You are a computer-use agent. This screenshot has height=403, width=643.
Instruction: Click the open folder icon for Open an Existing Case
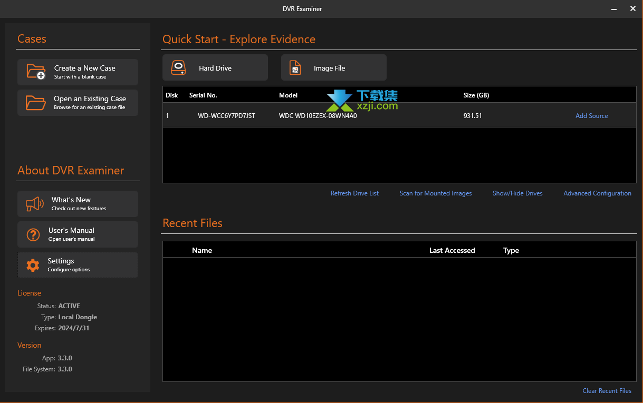click(x=36, y=102)
